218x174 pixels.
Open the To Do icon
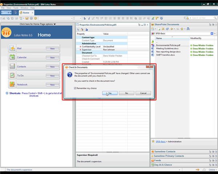tap(12, 75)
